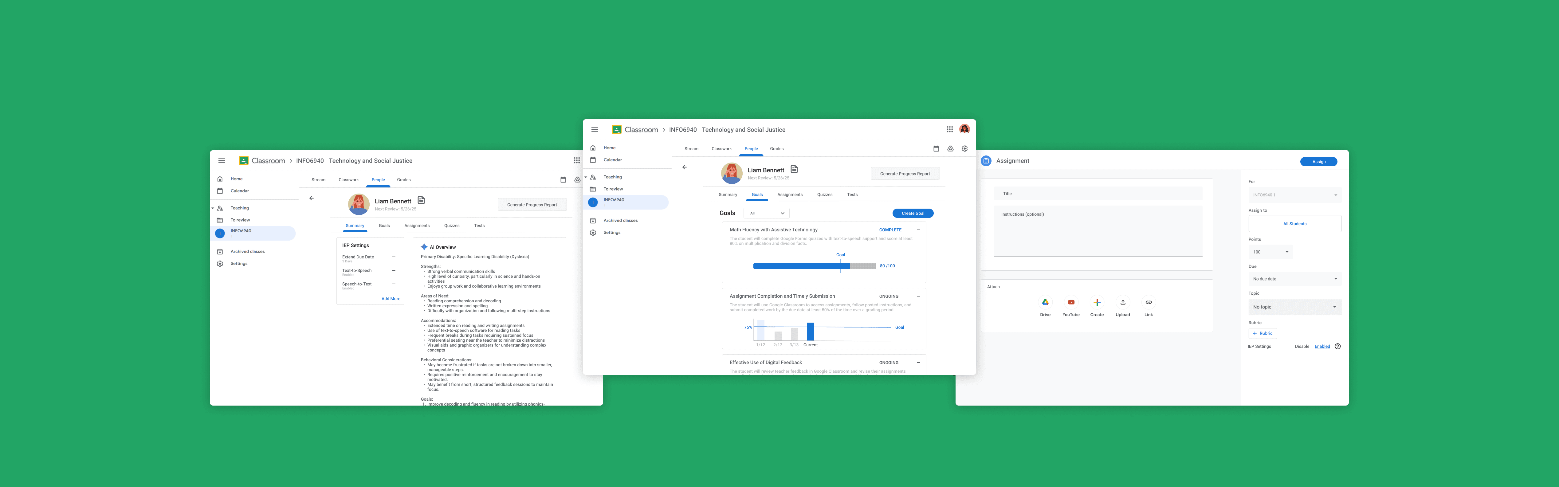Click the Upload attachment icon
The width and height of the screenshot is (1559, 487).
coord(1123,302)
